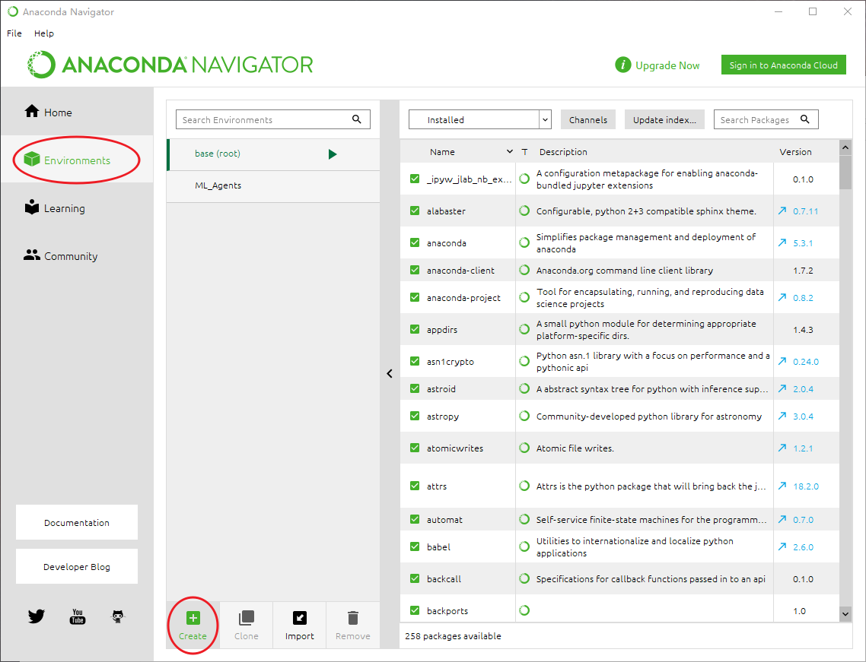Open the Documentation button

(77, 522)
